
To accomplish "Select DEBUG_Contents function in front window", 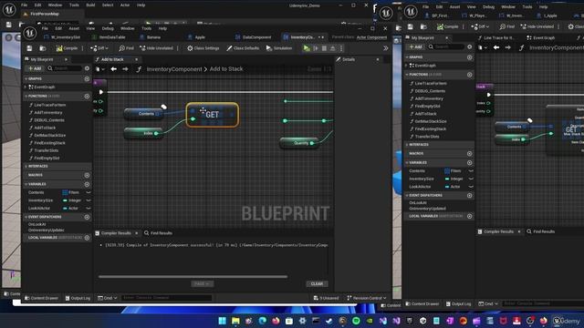I will point(49,120).
